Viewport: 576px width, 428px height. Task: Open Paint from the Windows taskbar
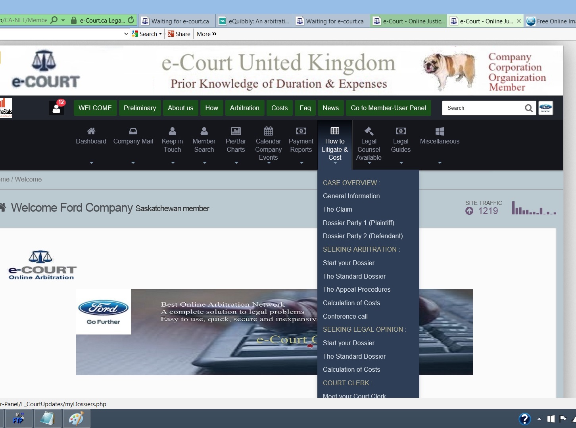[76, 418]
